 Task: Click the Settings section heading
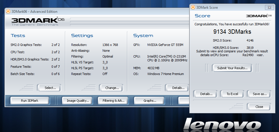point(82,35)
